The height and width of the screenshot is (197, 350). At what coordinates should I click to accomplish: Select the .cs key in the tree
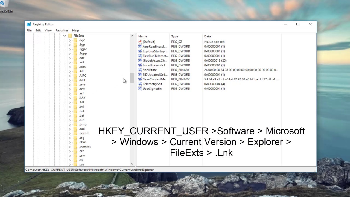click(81, 160)
